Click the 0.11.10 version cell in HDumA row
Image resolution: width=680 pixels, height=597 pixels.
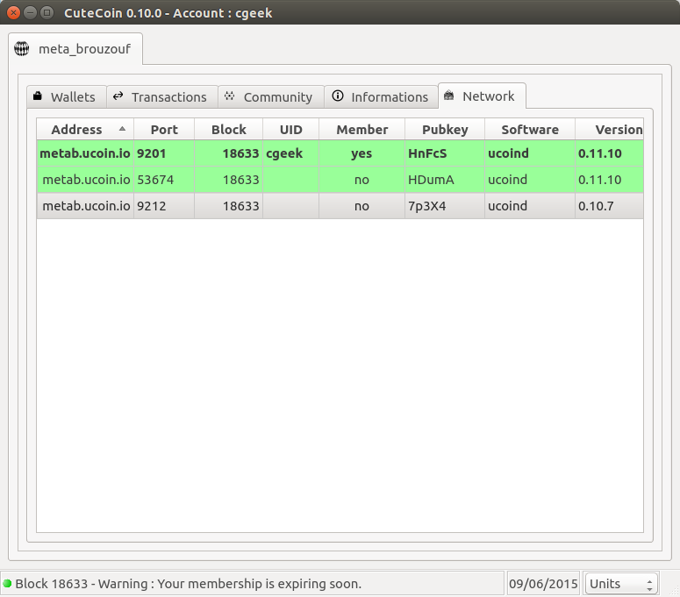(609, 180)
